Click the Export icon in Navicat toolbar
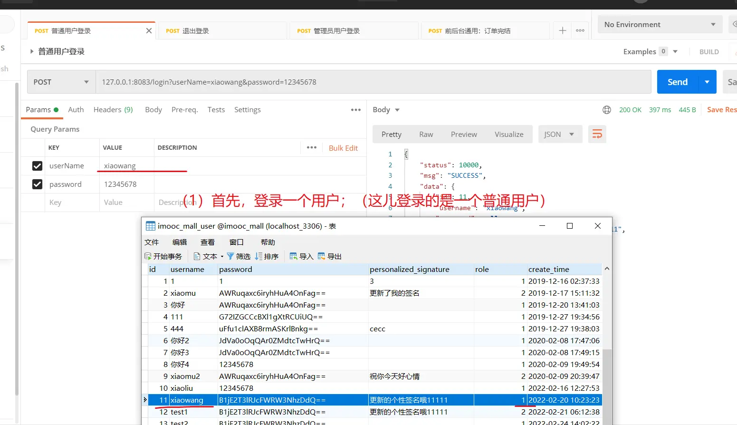This screenshot has width=737, height=425. click(x=322, y=256)
